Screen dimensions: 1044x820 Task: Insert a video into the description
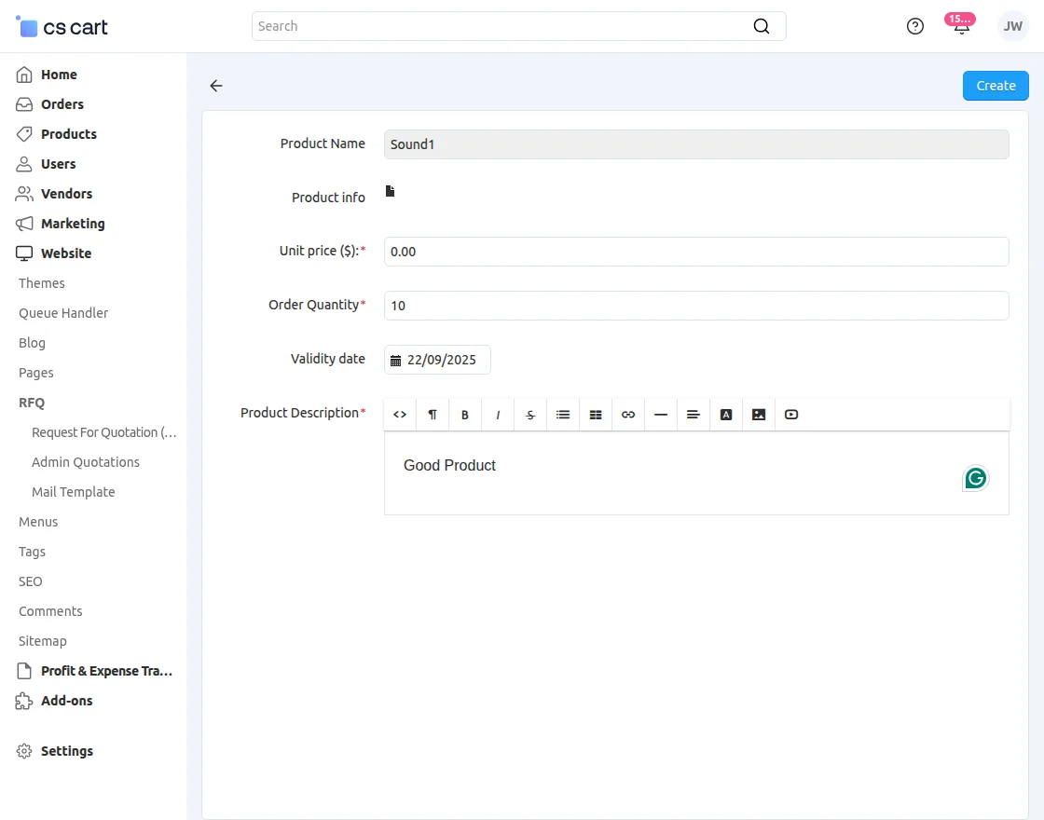point(791,415)
